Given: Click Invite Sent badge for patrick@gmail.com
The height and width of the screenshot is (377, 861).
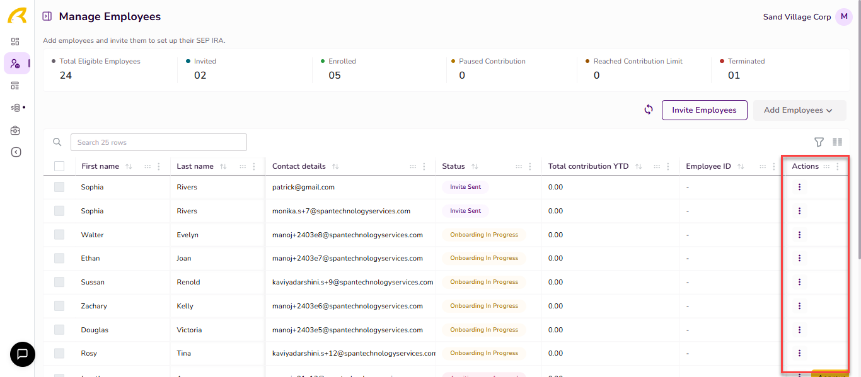Looking at the screenshot, I should coord(466,187).
